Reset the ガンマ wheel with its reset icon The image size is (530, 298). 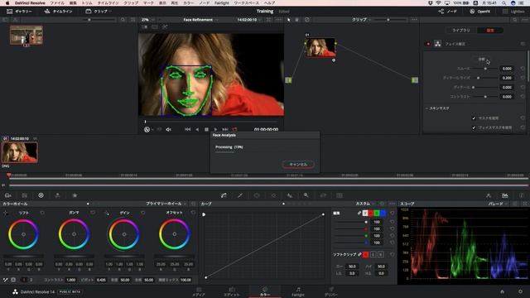coord(93,213)
